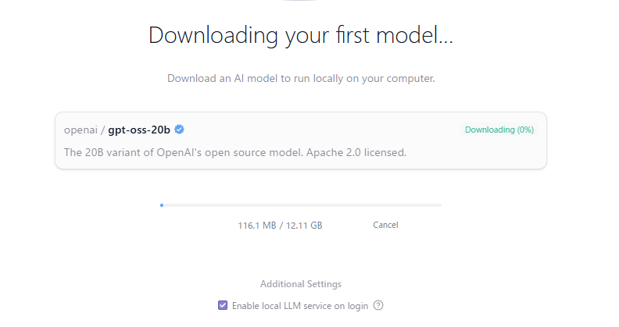Viewport: 619px width, 327px height.
Task: Click the blue verified badge beside gpt-oss-20b
Action: (x=179, y=130)
